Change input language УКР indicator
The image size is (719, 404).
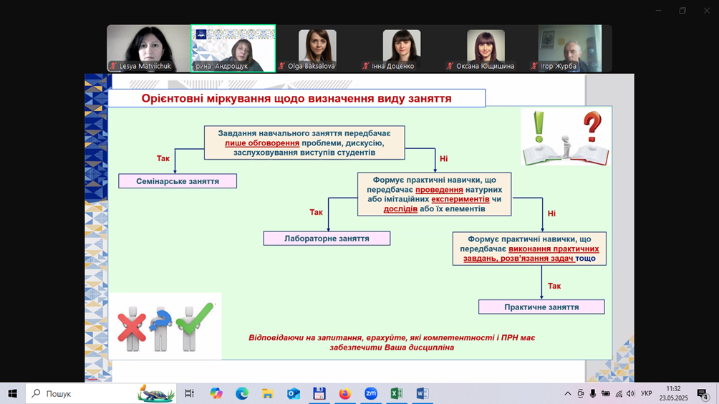(x=647, y=393)
